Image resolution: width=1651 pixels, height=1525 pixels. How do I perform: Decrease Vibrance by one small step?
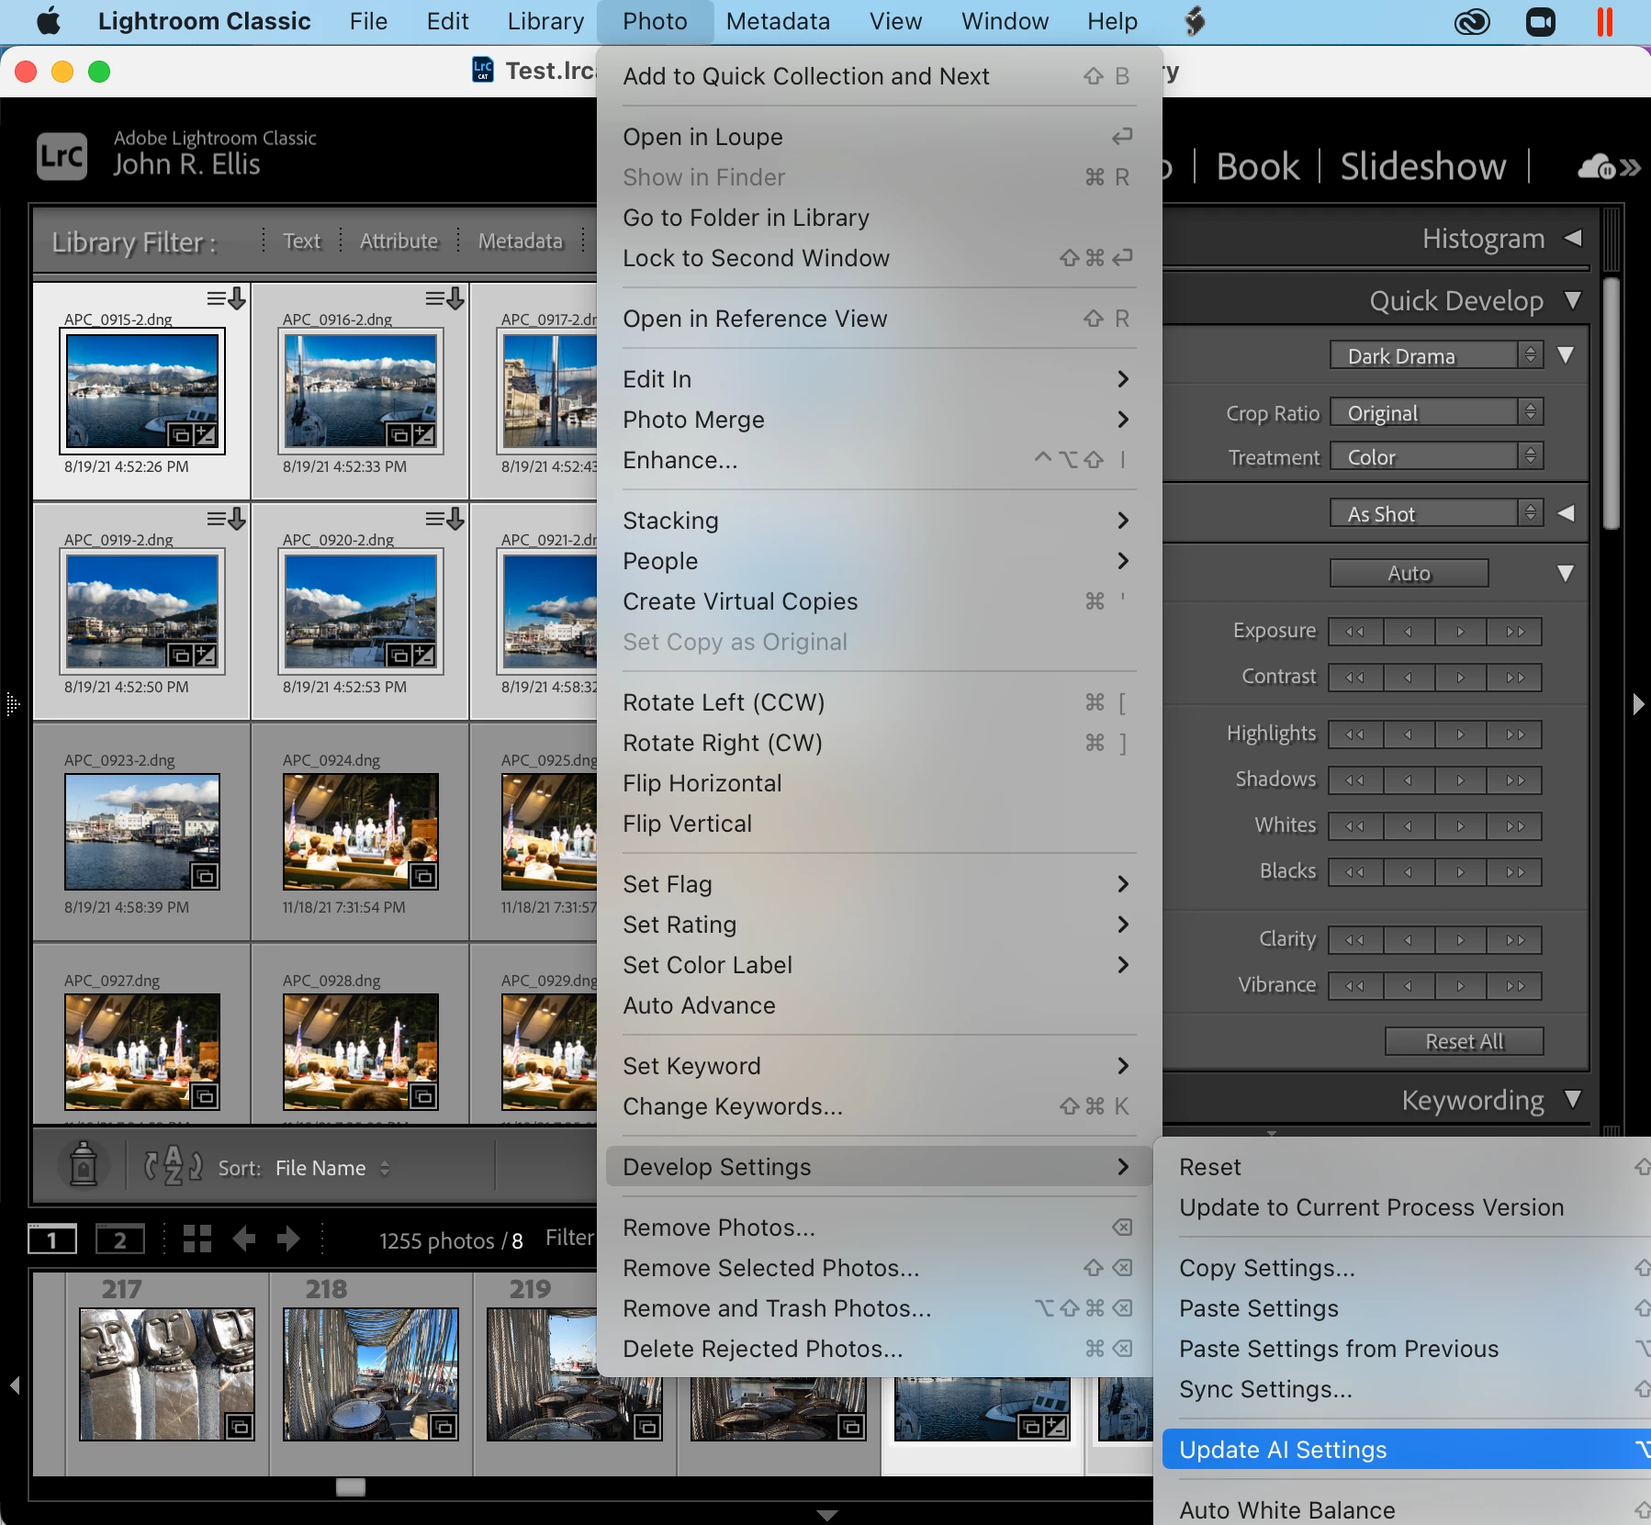click(x=1408, y=986)
